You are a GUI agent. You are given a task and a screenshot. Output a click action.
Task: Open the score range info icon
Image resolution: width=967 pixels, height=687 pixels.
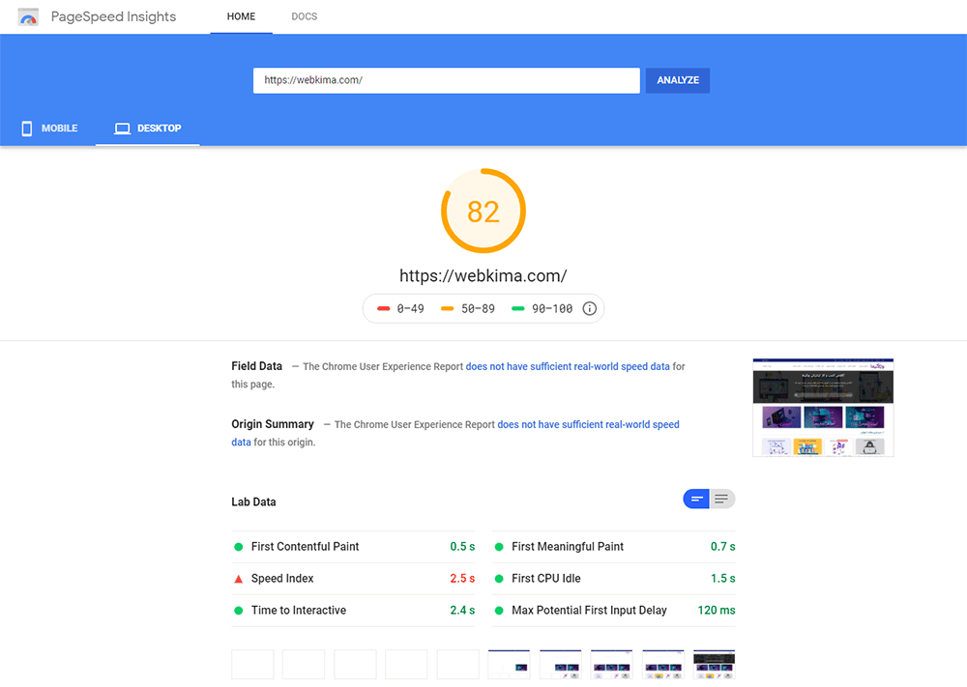pyautogui.click(x=590, y=308)
